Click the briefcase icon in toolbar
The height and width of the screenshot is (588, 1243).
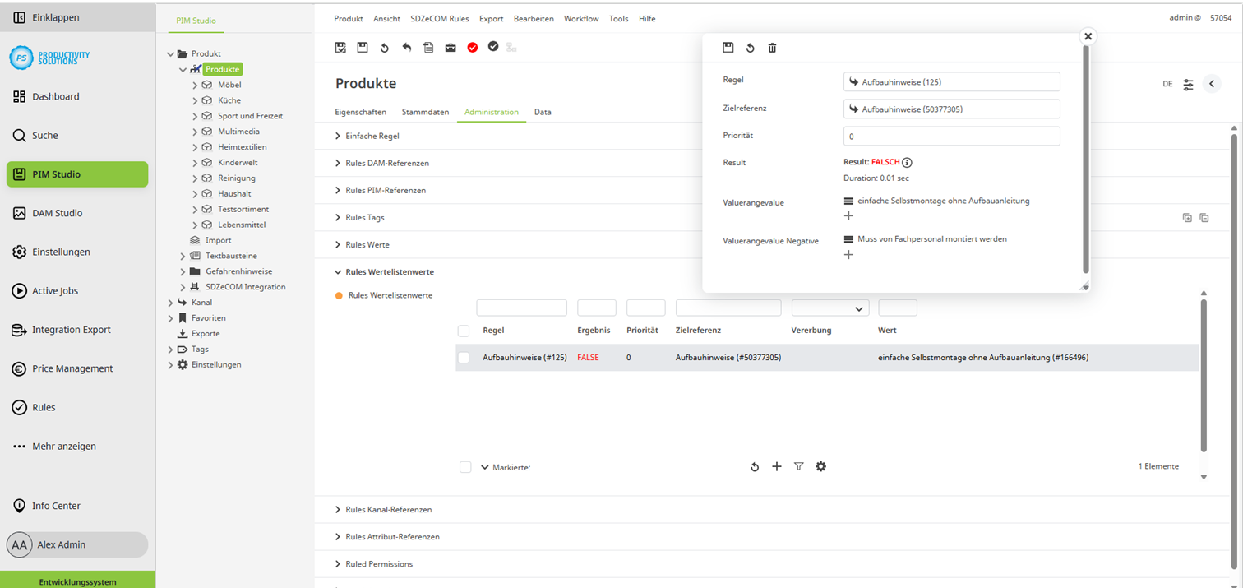tap(451, 48)
